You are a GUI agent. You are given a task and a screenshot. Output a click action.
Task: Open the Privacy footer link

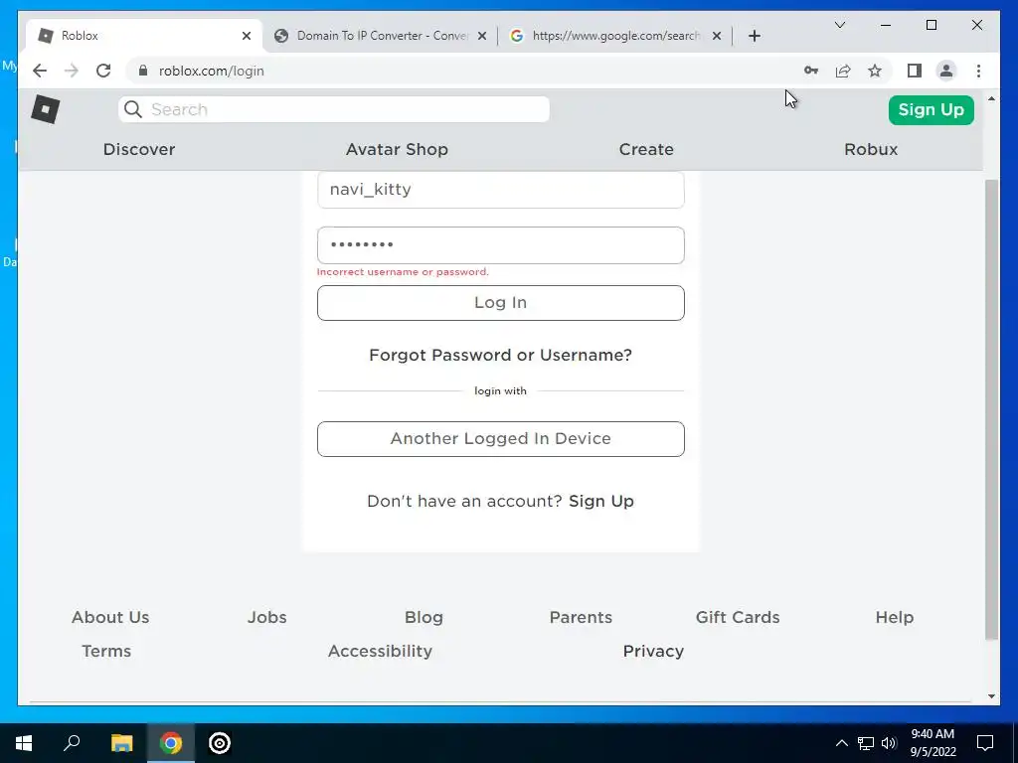(x=653, y=651)
